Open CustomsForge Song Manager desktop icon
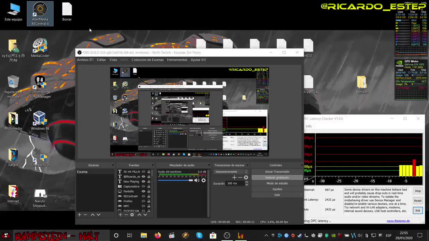Viewport: 429px width, 241px height. (40, 87)
